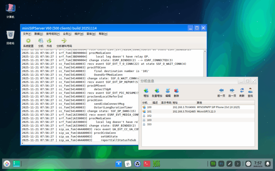Go to previous page with 前一页 icon
This screenshot has width=275, height=171.
tap(221, 92)
